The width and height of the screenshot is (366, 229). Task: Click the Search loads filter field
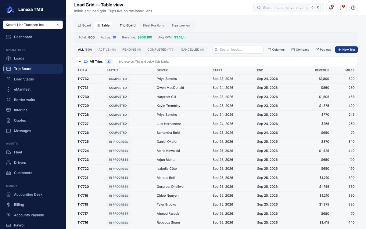[x=238, y=49]
